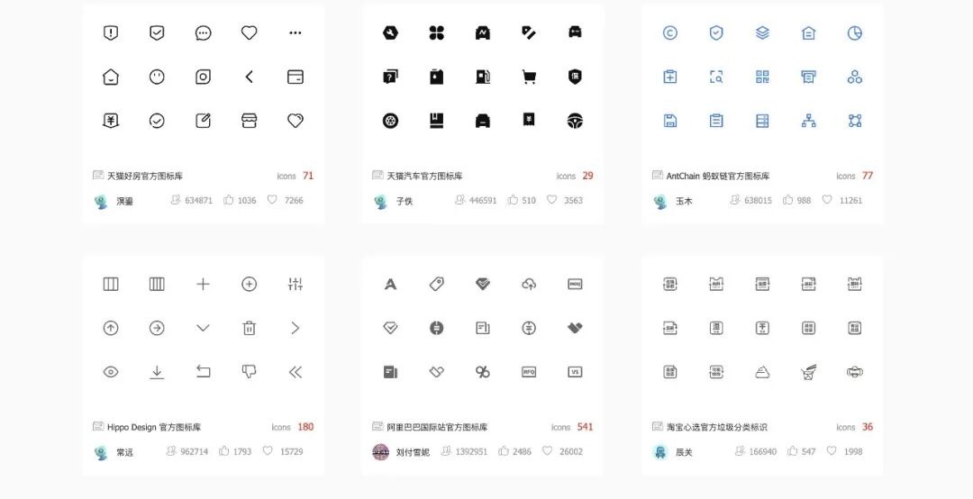Image resolution: width=973 pixels, height=499 pixels.
Task: Select the cloud upload icon in 阿里巴巴国际站
Action: (x=529, y=285)
